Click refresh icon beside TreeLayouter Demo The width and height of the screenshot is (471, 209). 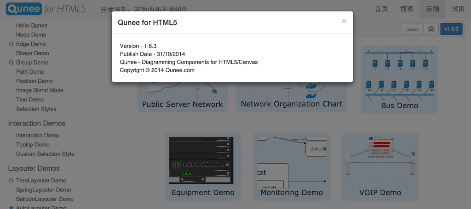[x=11, y=181]
